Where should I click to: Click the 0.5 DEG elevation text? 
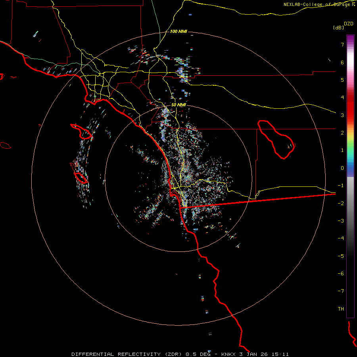pyautogui.click(x=199, y=354)
